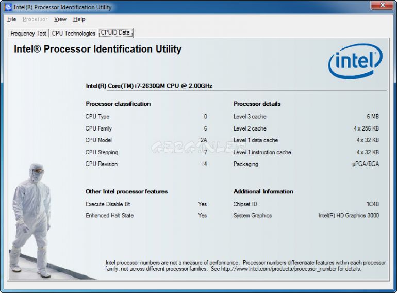
Task: Click the Intel(R) HD Graphics 3000 value
Action: pyautogui.click(x=349, y=215)
